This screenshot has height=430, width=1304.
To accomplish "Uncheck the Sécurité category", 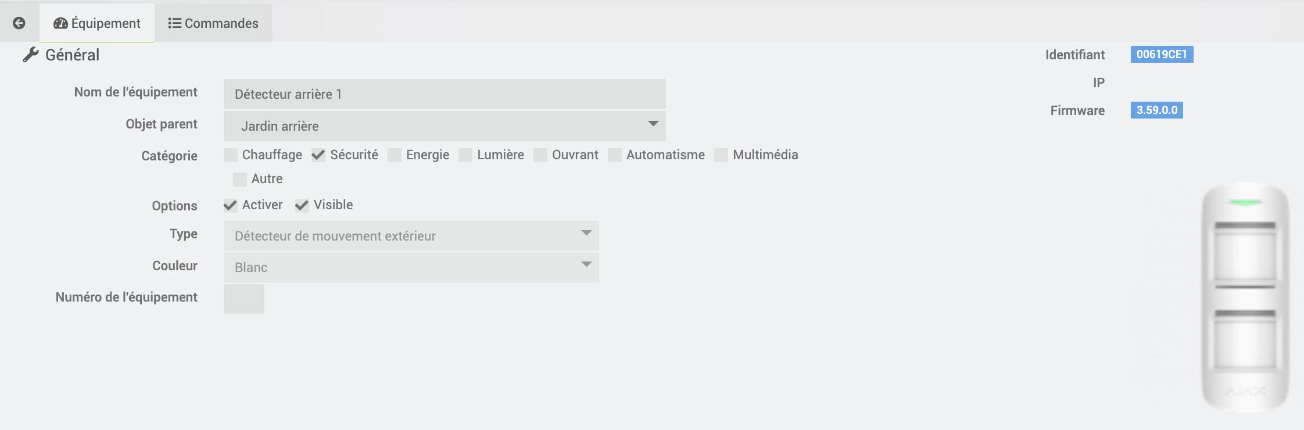I will (x=318, y=155).
